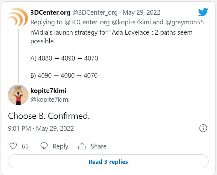Viewport: 217px width, 175px height.
Task: Open kopite7kimi profile picture
Action: click(18, 95)
